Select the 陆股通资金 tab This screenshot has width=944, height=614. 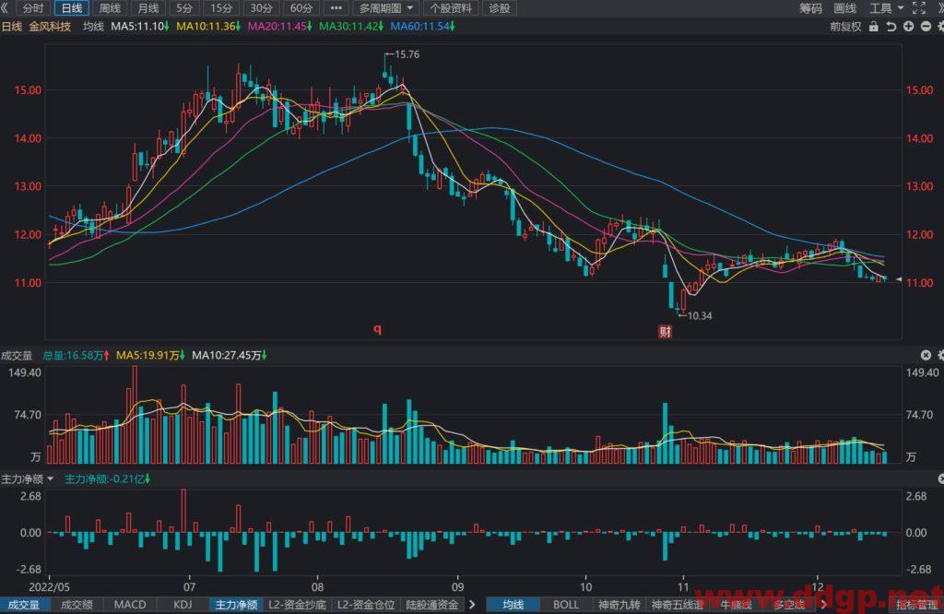[x=432, y=605]
